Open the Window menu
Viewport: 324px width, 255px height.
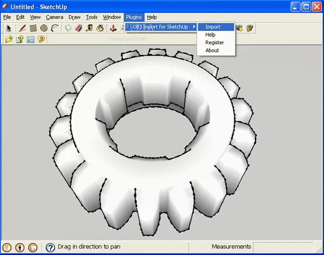point(112,17)
